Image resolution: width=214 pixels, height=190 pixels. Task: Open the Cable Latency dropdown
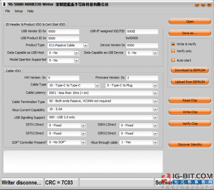coord(155,93)
